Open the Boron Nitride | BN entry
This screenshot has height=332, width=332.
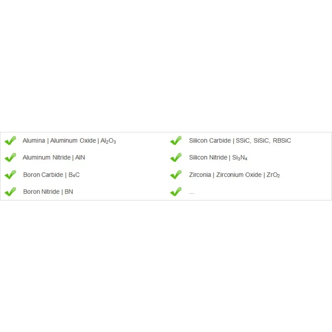pyautogui.click(x=48, y=192)
